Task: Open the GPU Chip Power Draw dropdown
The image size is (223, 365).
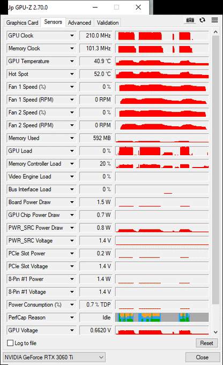Action: pos(72,215)
